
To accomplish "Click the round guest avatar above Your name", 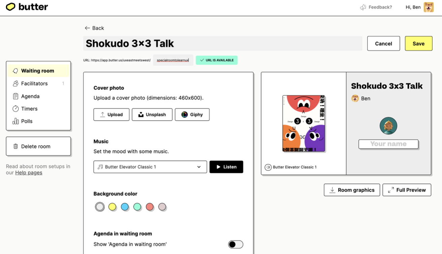I will (388, 126).
